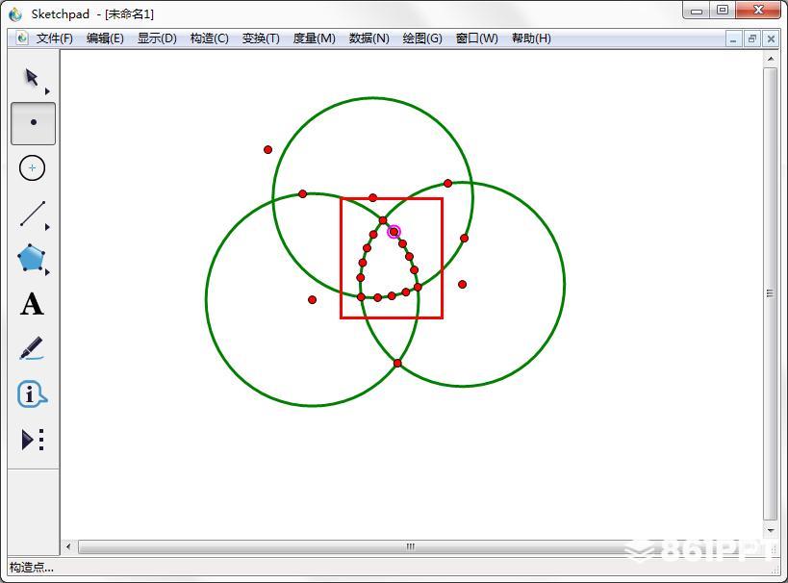
Task: Open the 帮助(H) menu
Action: coord(531,38)
